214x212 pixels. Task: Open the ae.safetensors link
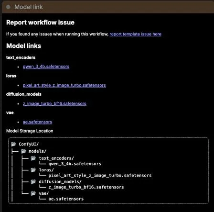(x=37, y=122)
